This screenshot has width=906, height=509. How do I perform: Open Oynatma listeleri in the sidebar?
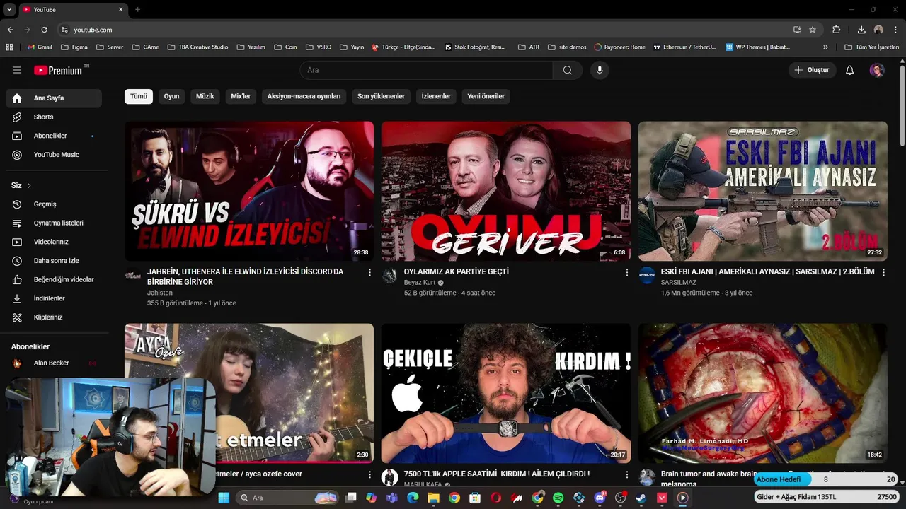click(54, 223)
